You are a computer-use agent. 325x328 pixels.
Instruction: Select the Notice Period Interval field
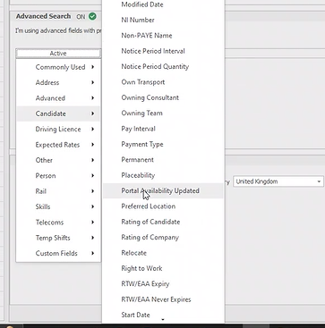click(163, 51)
